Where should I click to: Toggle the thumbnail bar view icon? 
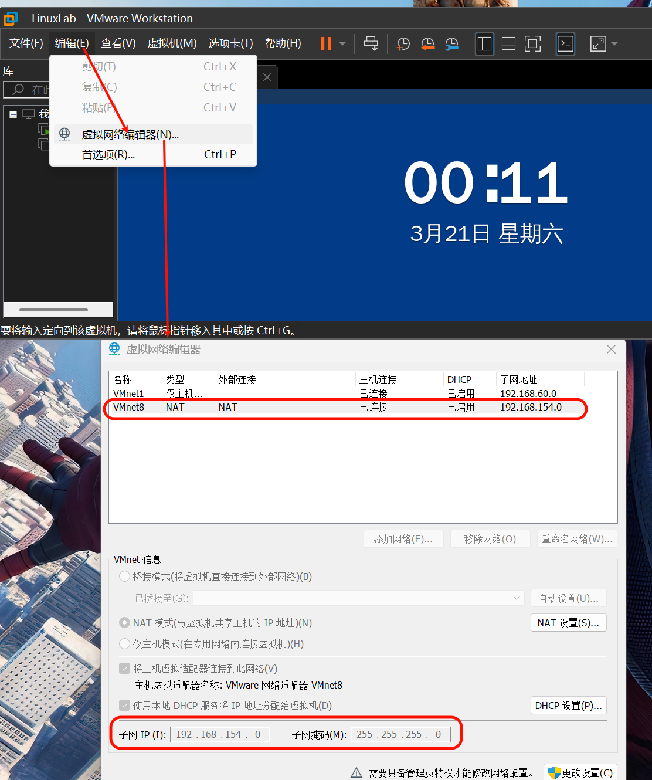(x=508, y=43)
